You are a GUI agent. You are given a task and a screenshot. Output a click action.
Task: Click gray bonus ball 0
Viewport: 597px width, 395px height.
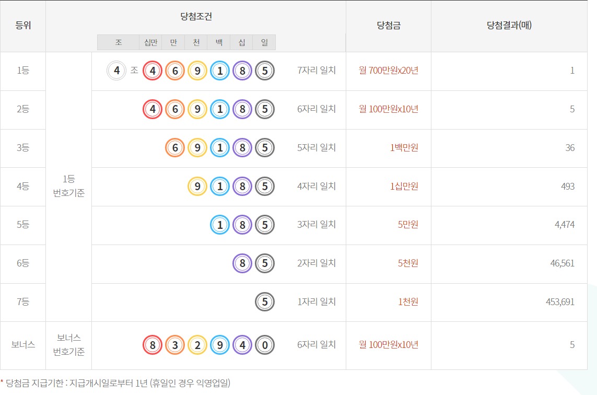click(265, 345)
